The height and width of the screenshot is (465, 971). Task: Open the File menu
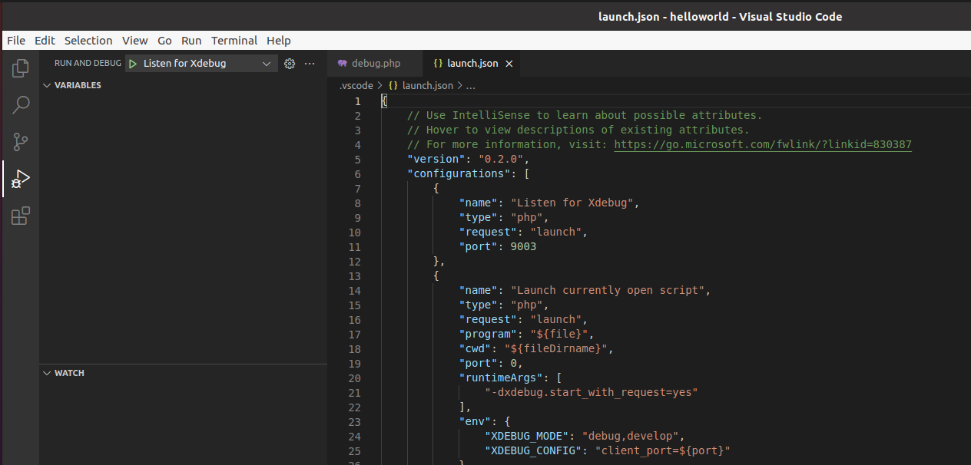point(15,41)
